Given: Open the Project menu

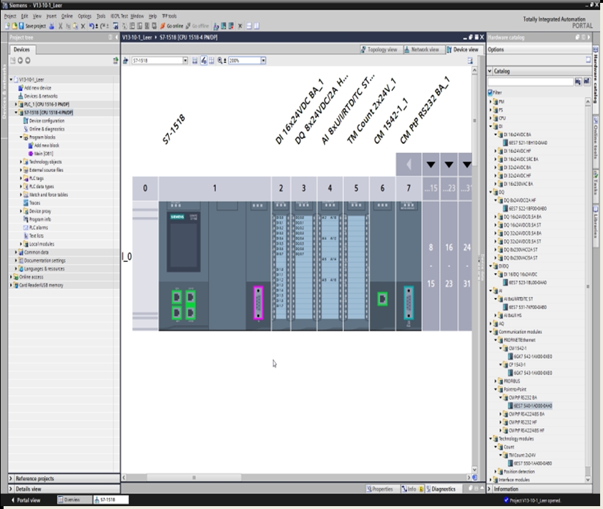Looking at the screenshot, I should [x=10, y=16].
